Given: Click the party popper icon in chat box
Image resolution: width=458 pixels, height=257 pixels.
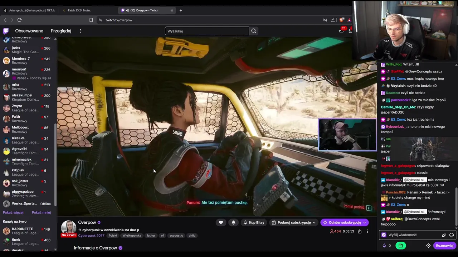Looking at the screenshot, I should (444, 235).
